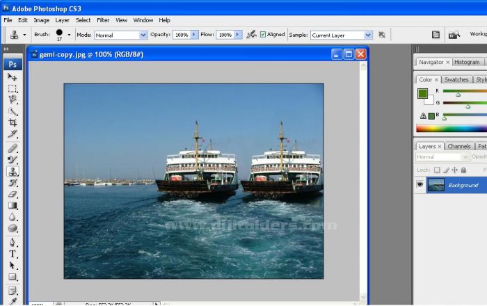Switch to the Navigator tab
The width and height of the screenshot is (487, 306).
[x=431, y=62]
